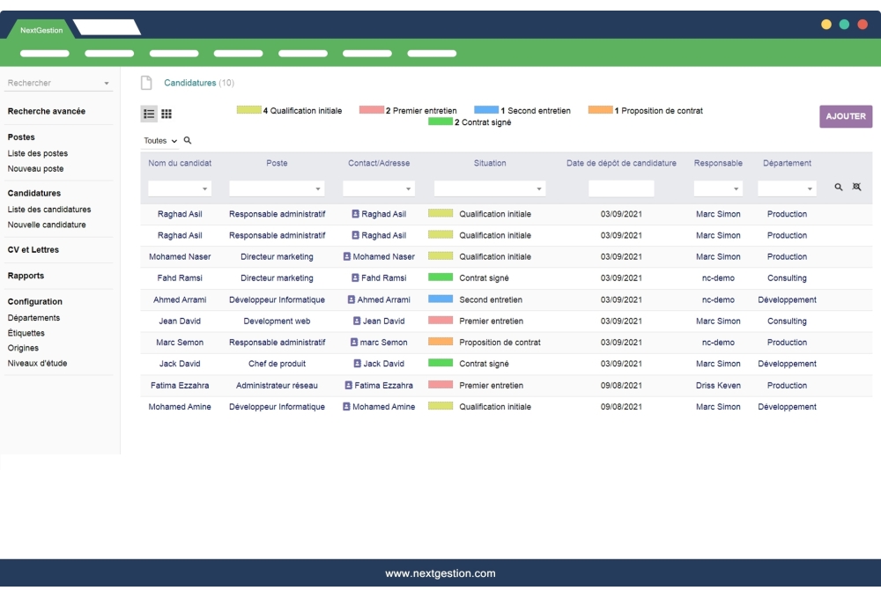
Task: Visit www.nextgestion.com link
Action: (x=440, y=572)
